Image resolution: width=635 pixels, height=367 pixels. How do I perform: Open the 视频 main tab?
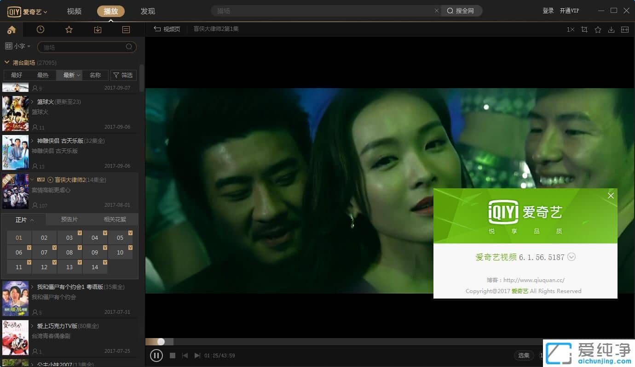[x=74, y=11]
